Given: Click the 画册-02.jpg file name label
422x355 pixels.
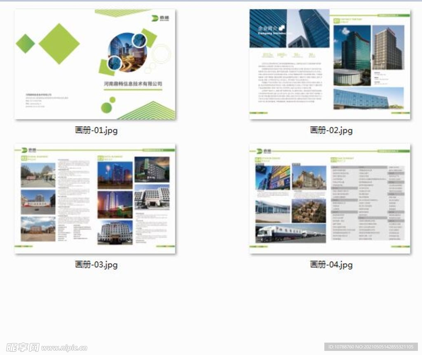Looking at the screenshot, I should [x=331, y=130].
